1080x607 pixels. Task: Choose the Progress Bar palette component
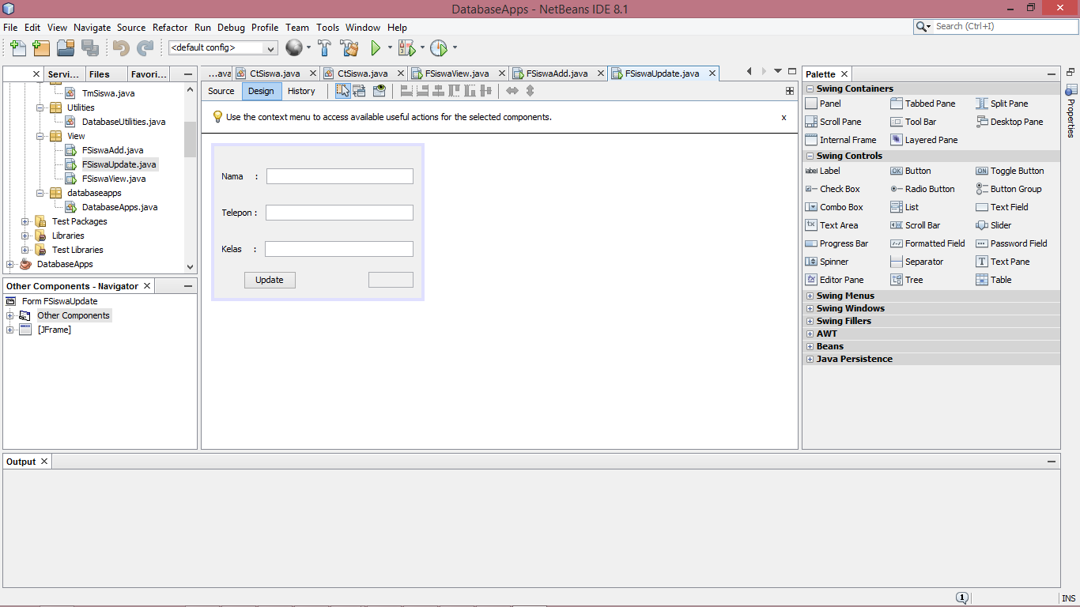pos(836,243)
